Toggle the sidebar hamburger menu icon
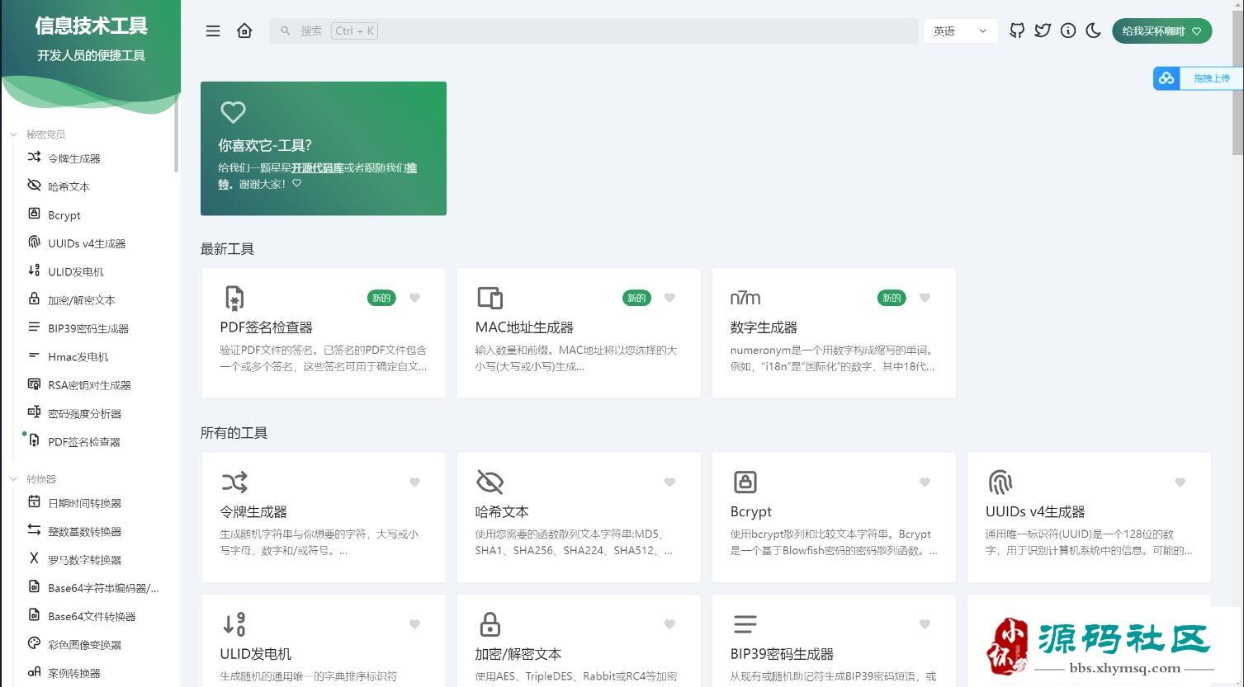Image resolution: width=1244 pixels, height=687 pixels. (213, 31)
